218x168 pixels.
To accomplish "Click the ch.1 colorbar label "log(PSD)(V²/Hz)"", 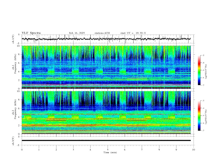I will click(x=206, y=72).
